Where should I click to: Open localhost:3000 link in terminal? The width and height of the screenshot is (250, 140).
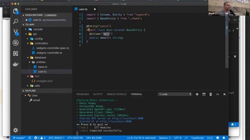point(128,118)
